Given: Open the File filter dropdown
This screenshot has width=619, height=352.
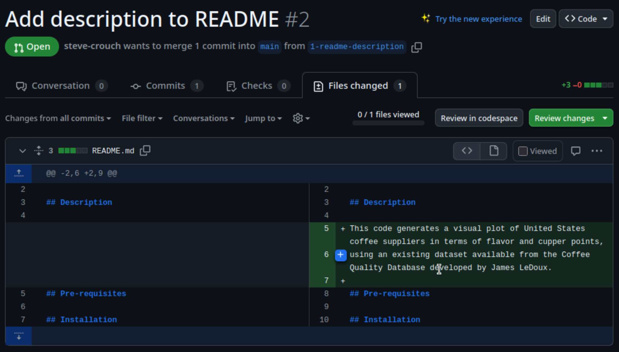Looking at the screenshot, I should [142, 118].
